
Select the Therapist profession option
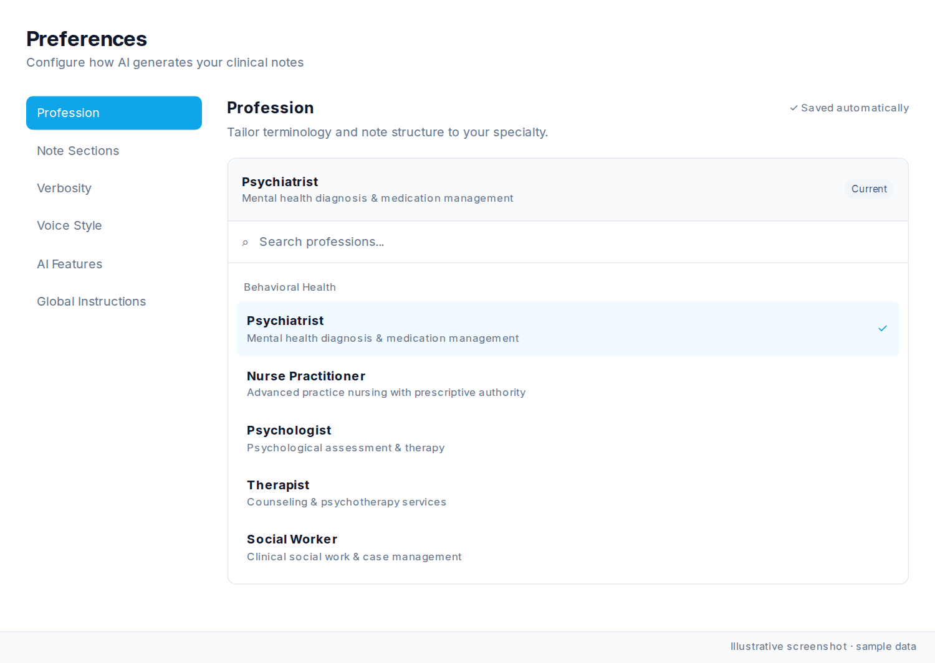(568, 492)
